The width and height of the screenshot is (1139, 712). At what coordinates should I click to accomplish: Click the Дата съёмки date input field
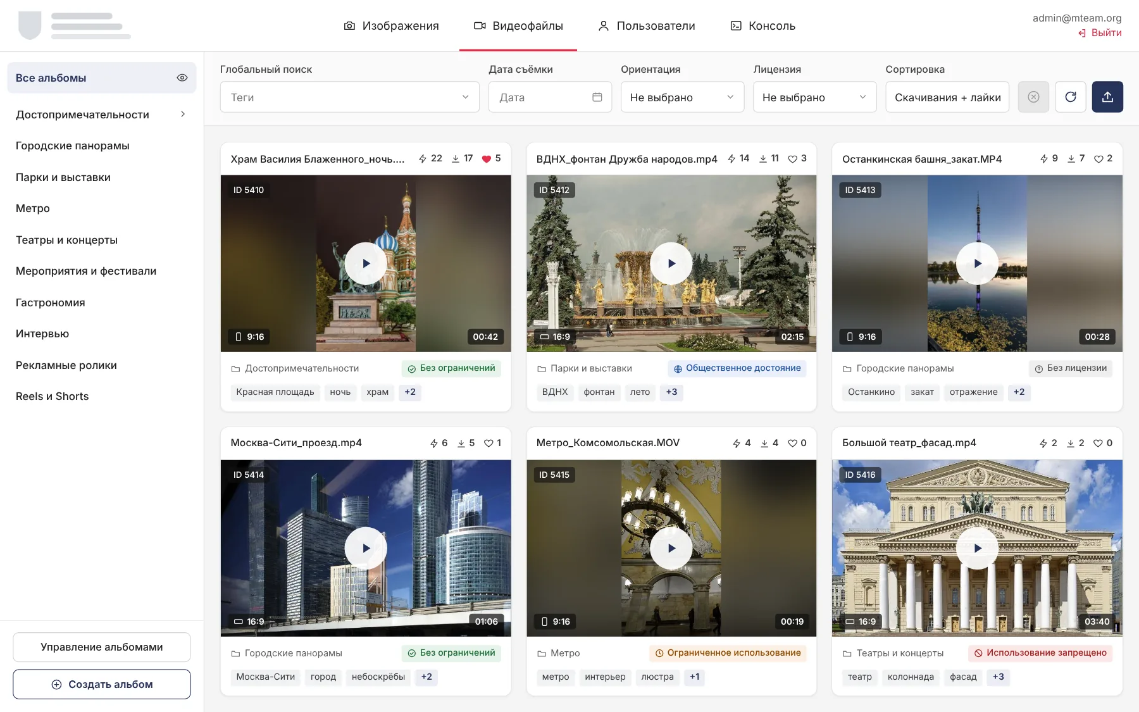(x=550, y=97)
